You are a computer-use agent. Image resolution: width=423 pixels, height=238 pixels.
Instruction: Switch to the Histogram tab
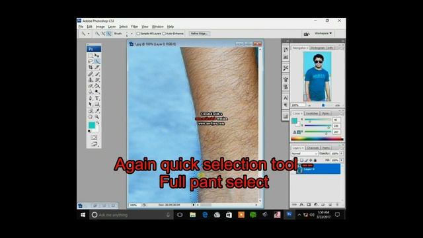tap(317, 48)
